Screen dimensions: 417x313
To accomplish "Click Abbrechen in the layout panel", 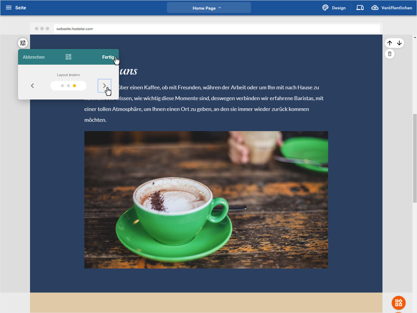I will coord(34,57).
